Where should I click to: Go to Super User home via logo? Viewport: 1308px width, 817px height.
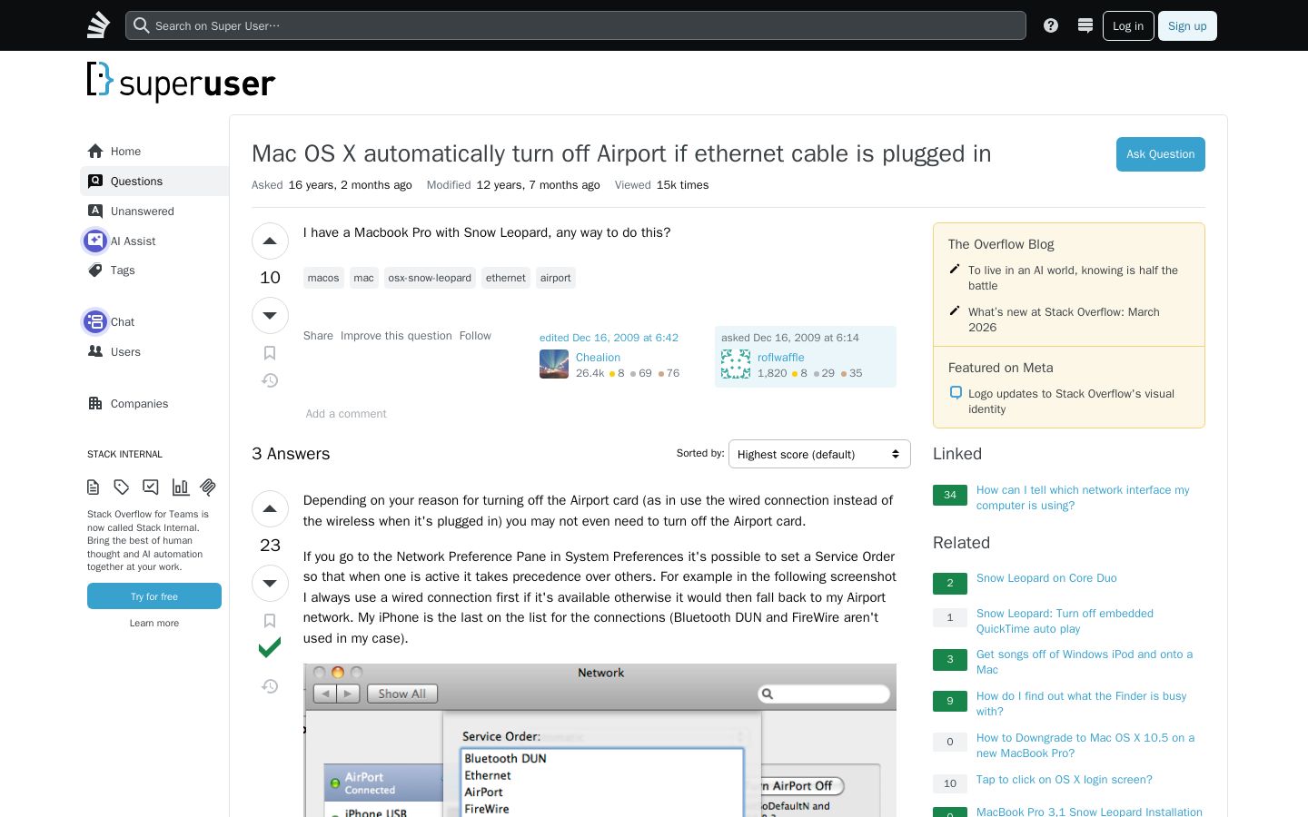pyautogui.click(x=181, y=82)
